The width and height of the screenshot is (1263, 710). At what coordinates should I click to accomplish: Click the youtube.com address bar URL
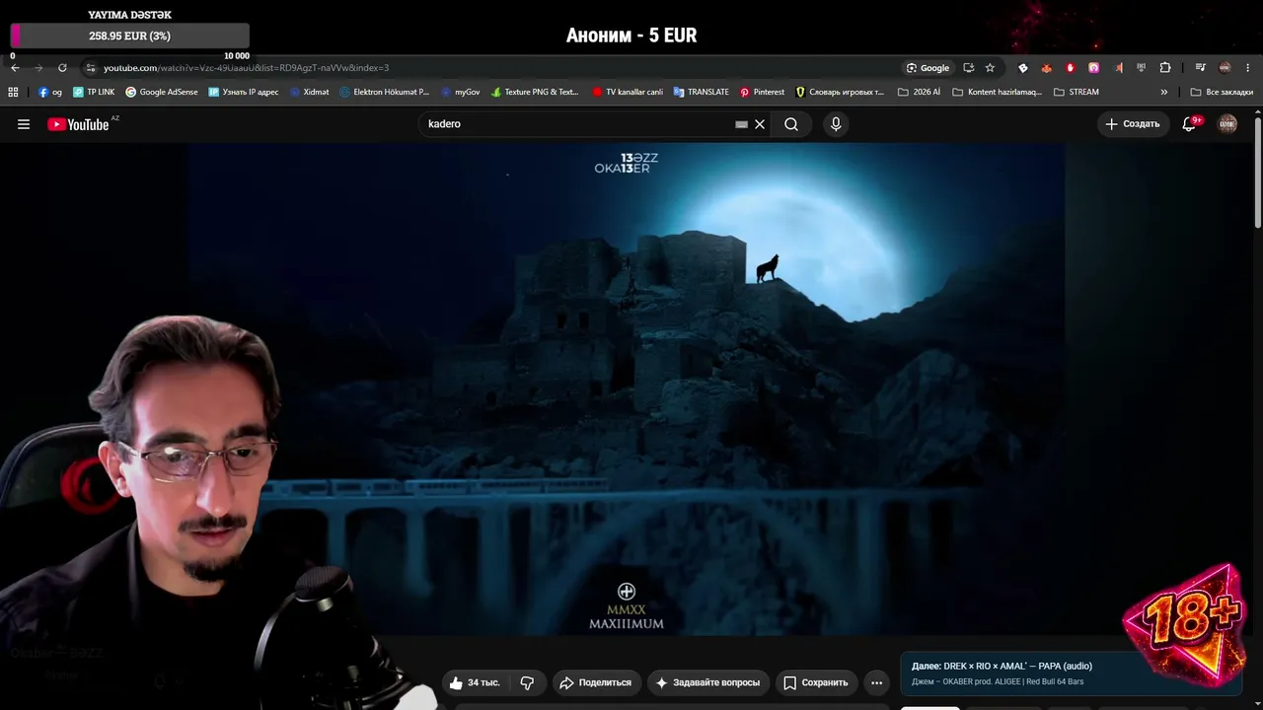[247, 68]
